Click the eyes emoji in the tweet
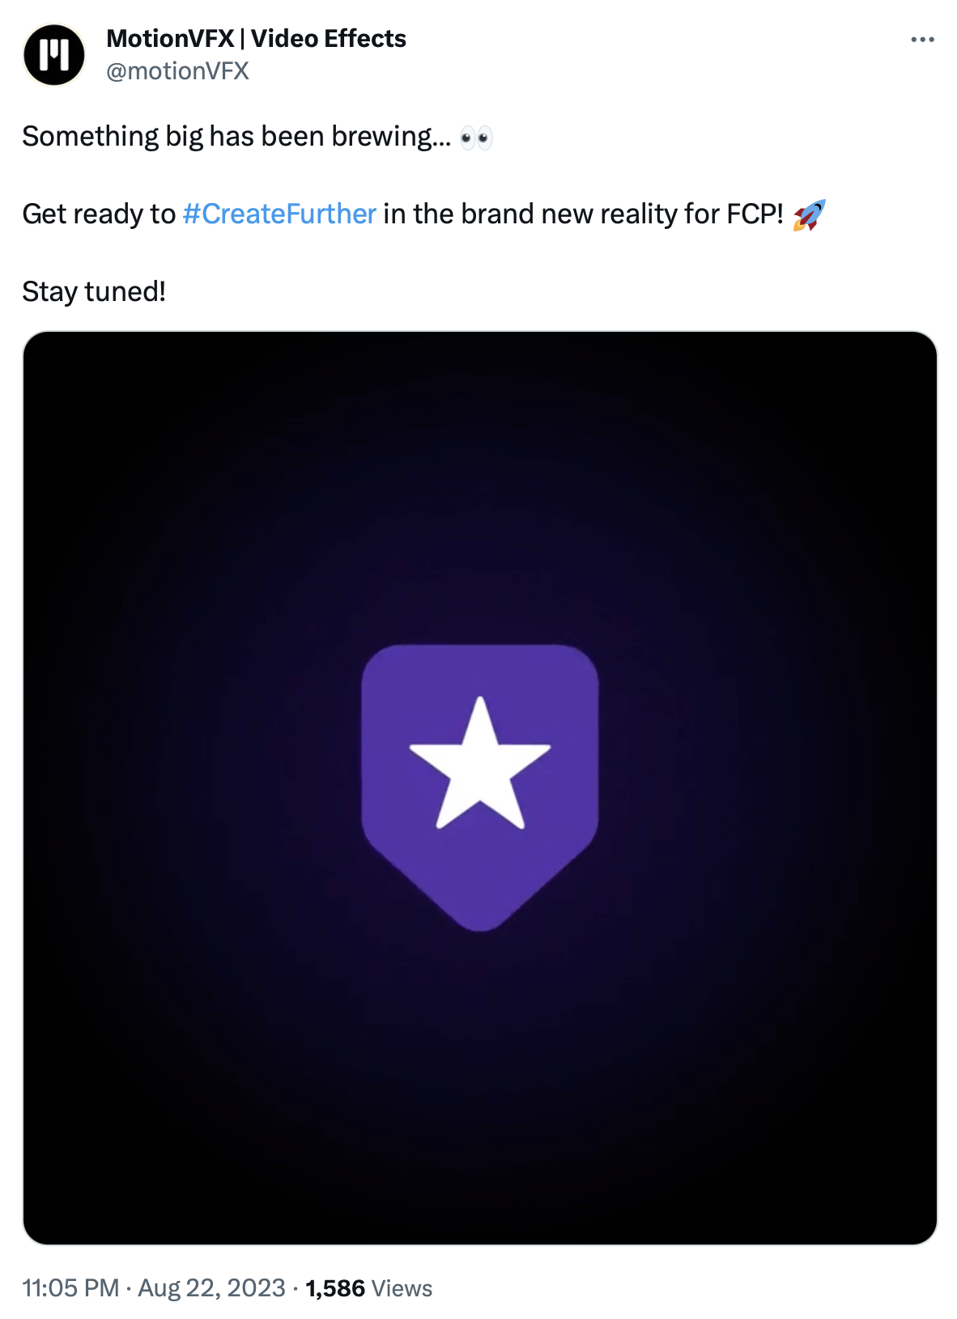The height and width of the screenshot is (1319, 957). point(476,138)
